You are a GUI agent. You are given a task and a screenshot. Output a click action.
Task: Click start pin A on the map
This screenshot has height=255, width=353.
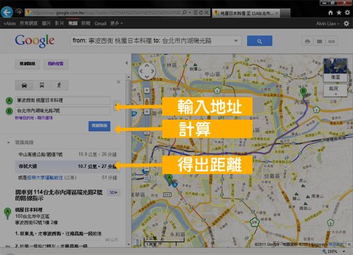click(x=169, y=180)
